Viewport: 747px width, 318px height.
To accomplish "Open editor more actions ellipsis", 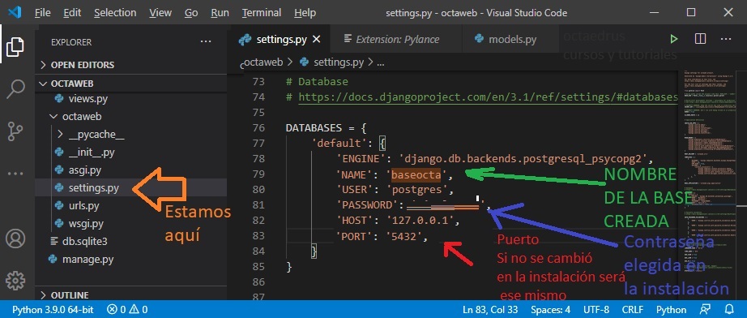I will 726,39.
